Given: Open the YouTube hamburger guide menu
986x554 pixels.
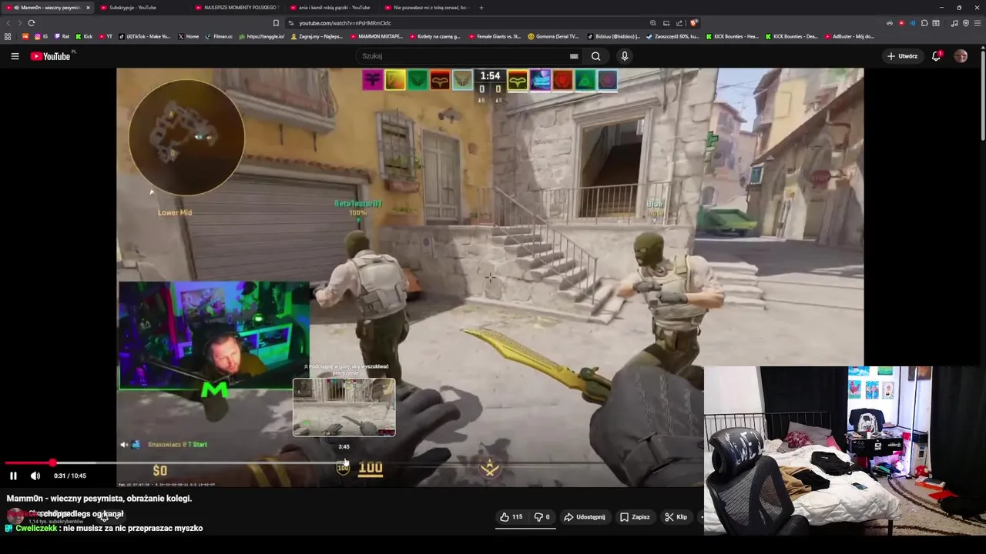Looking at the screenshot, I should click(x=15, y=56).
